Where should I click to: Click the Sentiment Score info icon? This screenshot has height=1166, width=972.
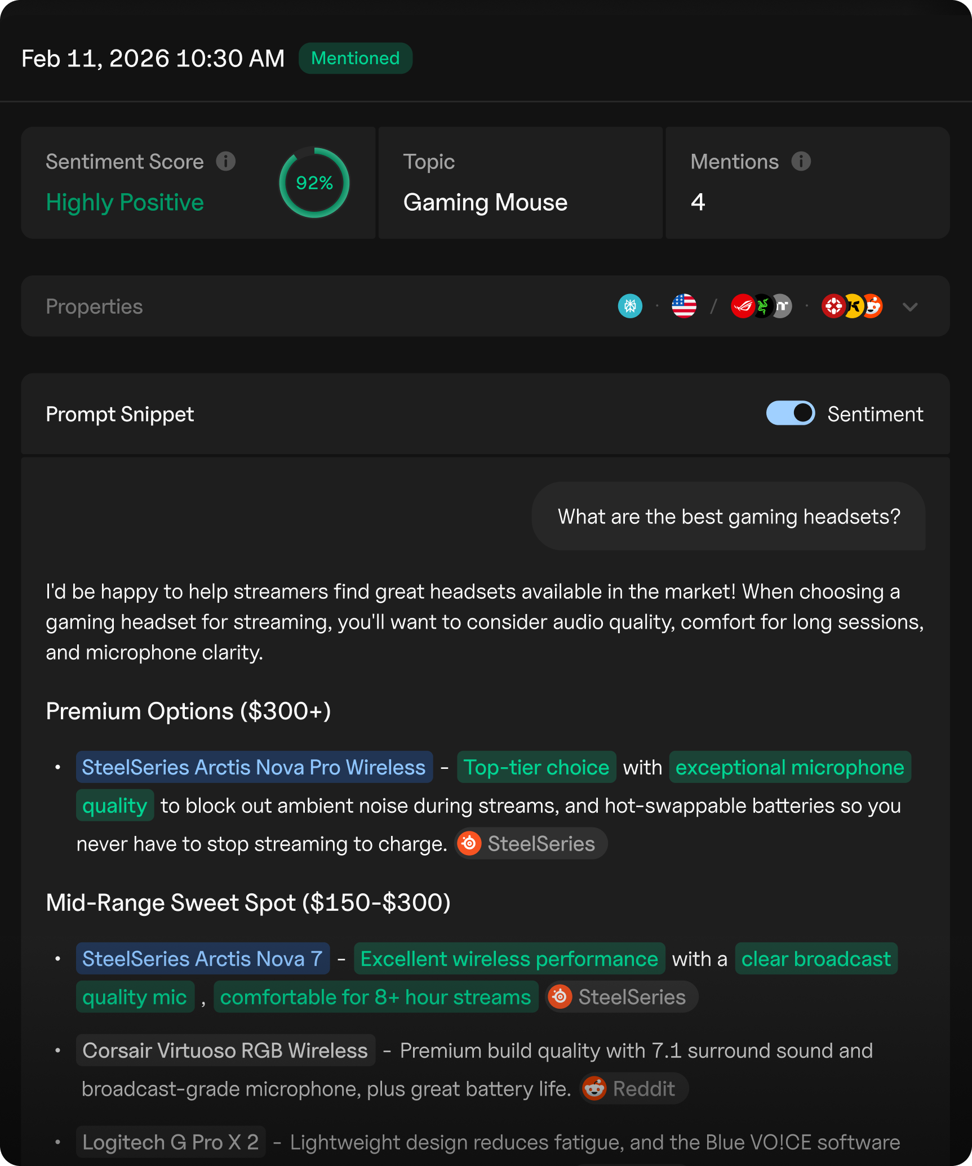(x=226, y=162)
